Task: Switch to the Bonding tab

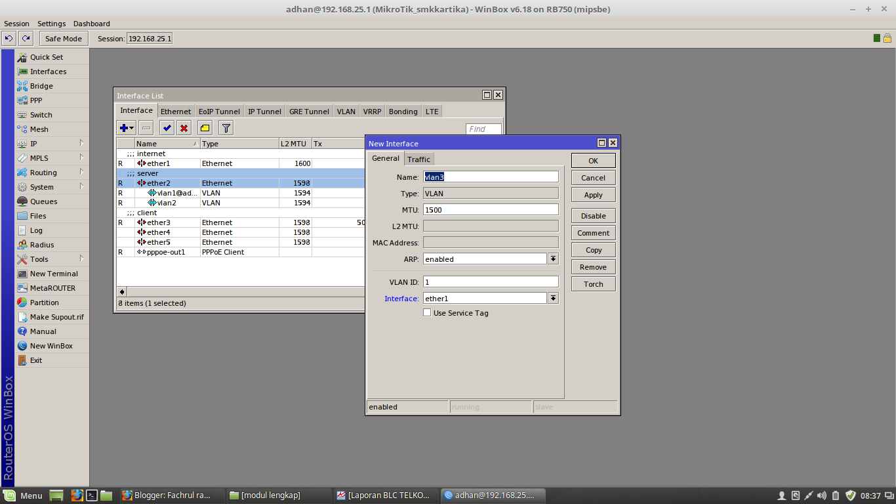Action: [x=403, y=112]
